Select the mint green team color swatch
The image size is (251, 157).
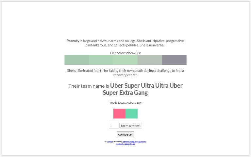(x=131, y=113)
